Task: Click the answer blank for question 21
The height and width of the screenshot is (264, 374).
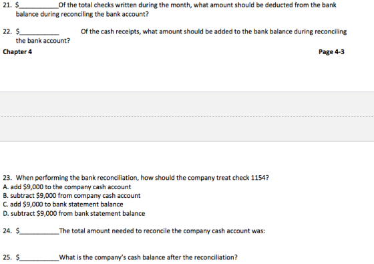Action: point(39,6)
